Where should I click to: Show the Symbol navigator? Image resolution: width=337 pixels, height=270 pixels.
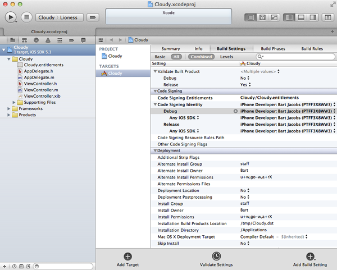click(x=25, y=40)
